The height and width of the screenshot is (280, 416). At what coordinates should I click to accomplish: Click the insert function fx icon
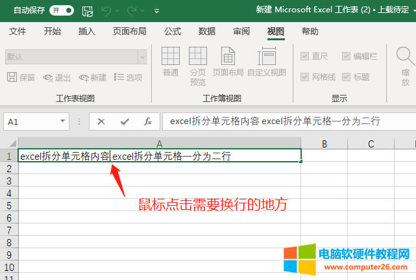click(147, 121)
